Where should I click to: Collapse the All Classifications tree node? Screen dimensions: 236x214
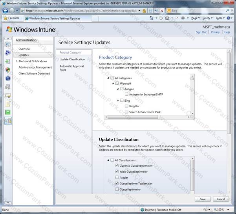pos(108,160)
